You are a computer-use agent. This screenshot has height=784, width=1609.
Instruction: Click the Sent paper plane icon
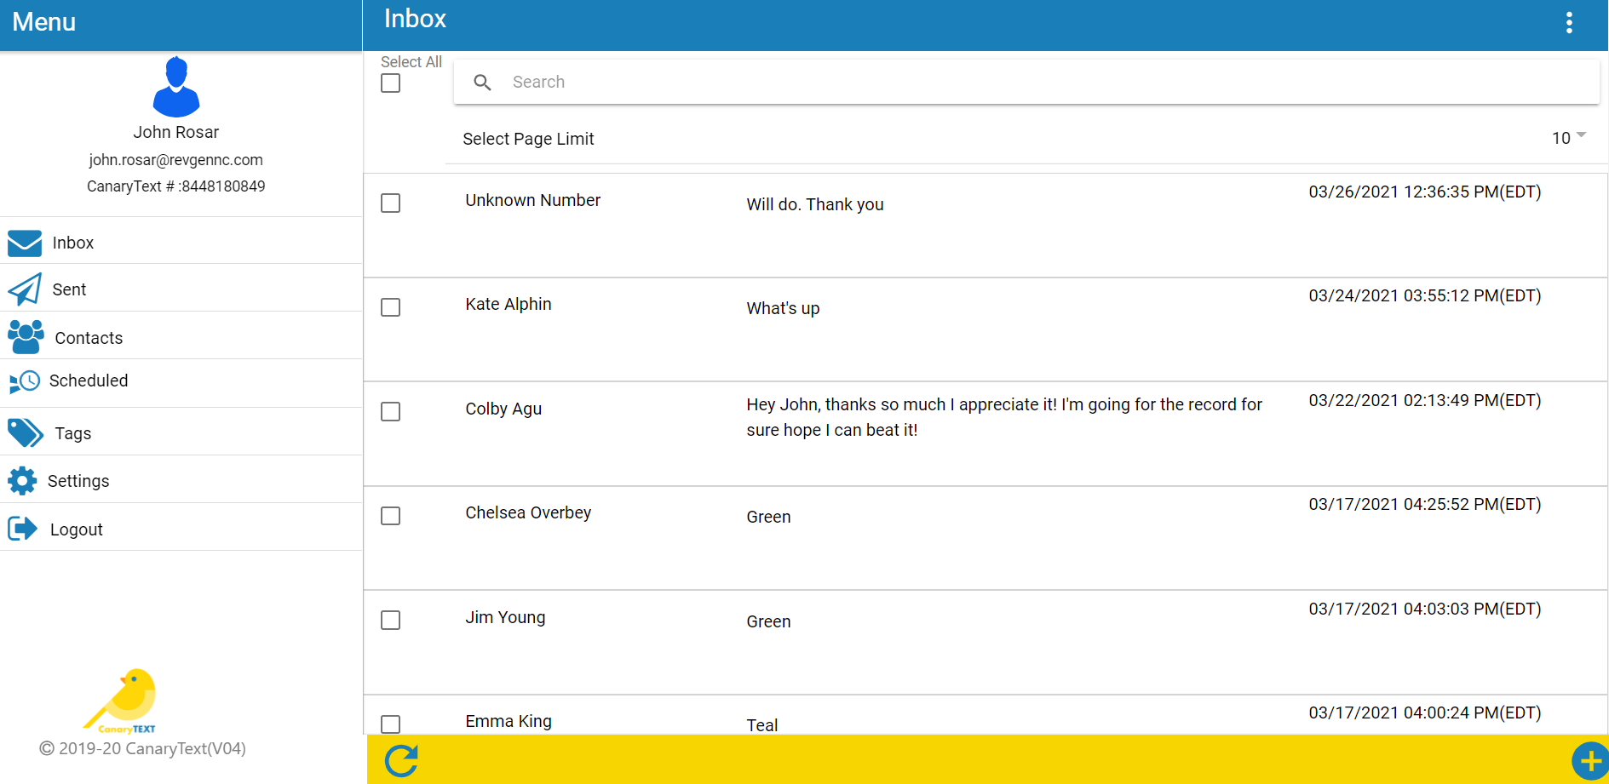(25, 289)
